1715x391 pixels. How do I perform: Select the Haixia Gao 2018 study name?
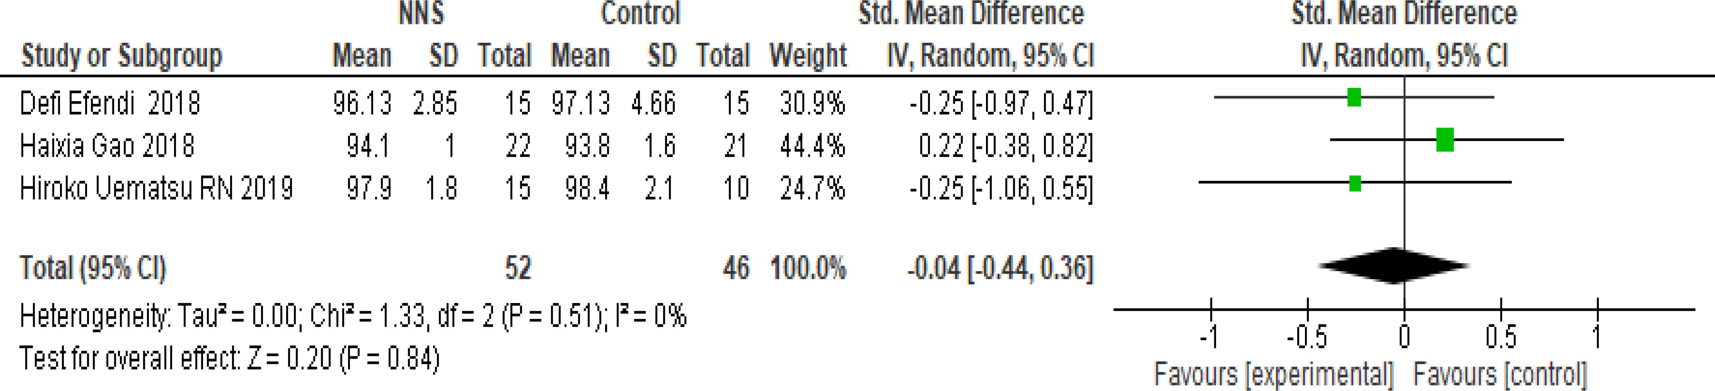(x=107, y=146)
